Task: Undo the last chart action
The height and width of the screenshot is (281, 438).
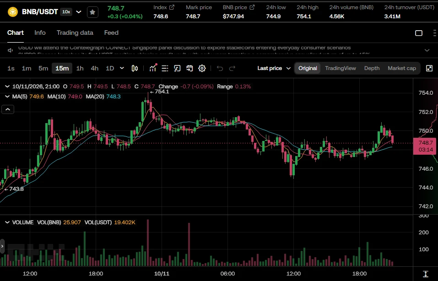Action: [220, 68]
